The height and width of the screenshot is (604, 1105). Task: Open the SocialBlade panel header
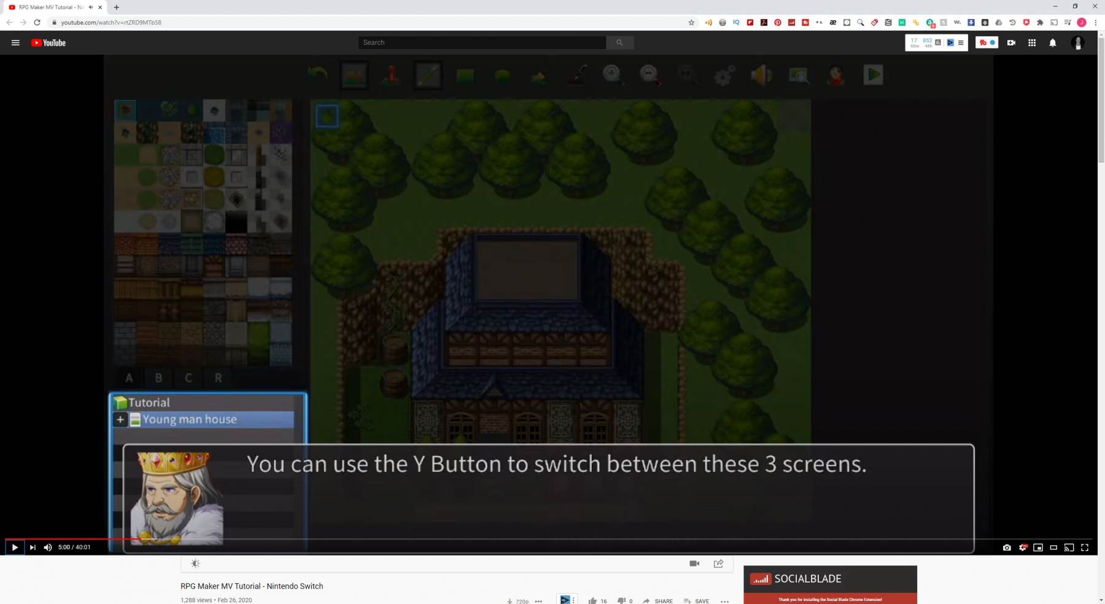coord(830,579)
